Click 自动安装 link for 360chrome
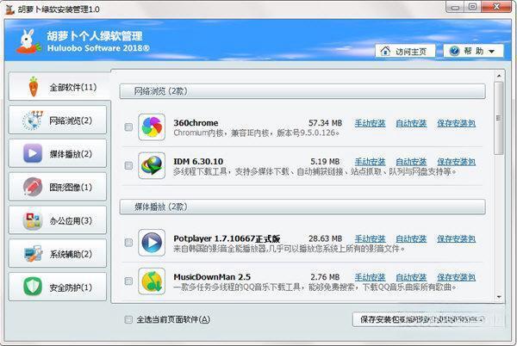Screen dimensions: 517x346 tap(411, 123)
